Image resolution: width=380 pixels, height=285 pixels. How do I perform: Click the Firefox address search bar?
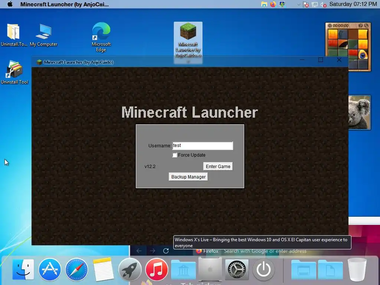(x=265, y=251)
